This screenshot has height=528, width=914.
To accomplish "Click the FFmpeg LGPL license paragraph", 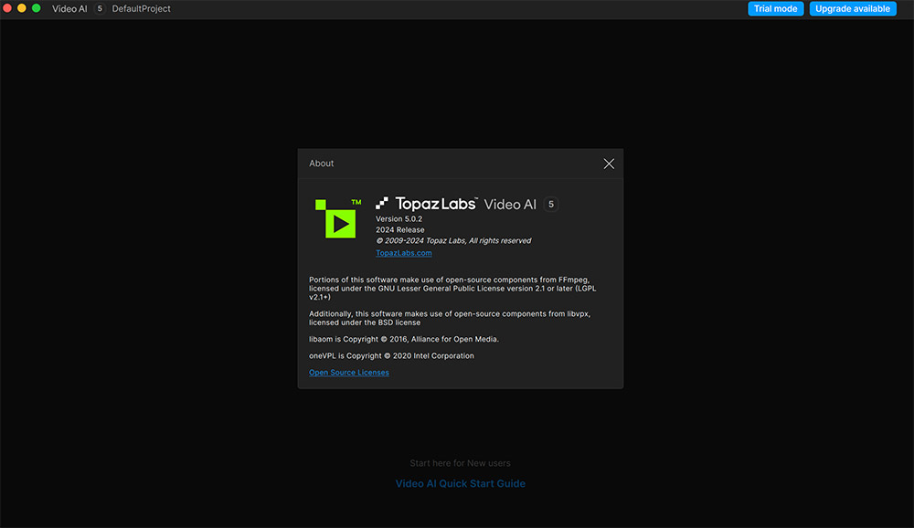I will point(452,289).
